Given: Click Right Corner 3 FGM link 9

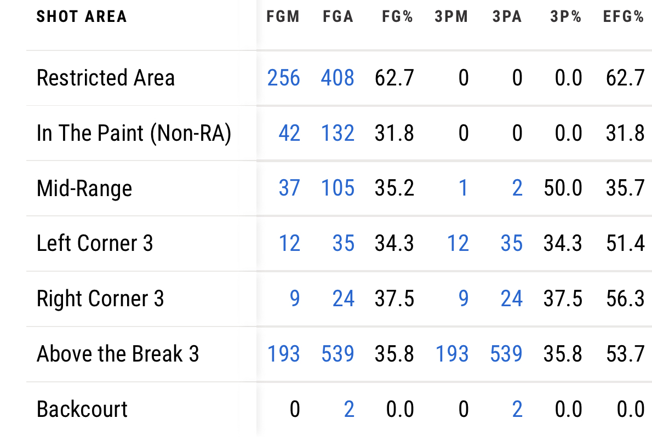Looking at the screenshot, I should click(295, 299).
